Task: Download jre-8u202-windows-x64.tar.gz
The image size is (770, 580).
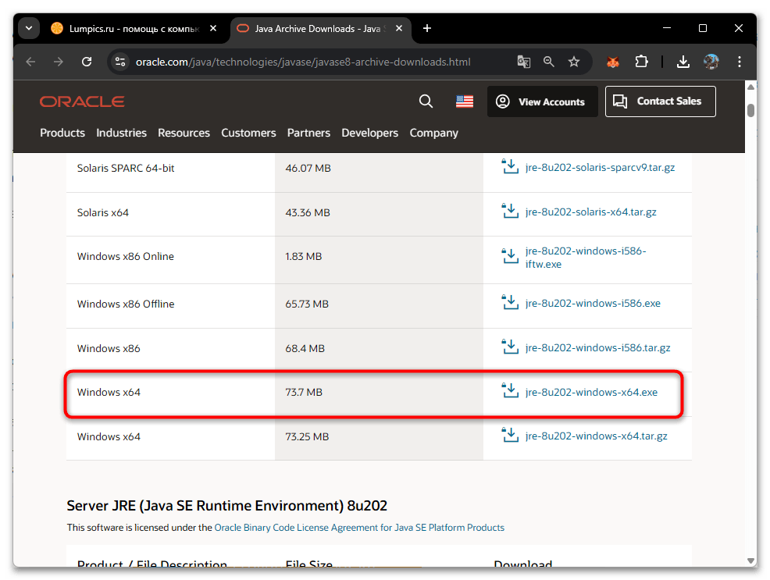Action: (596, 436)
